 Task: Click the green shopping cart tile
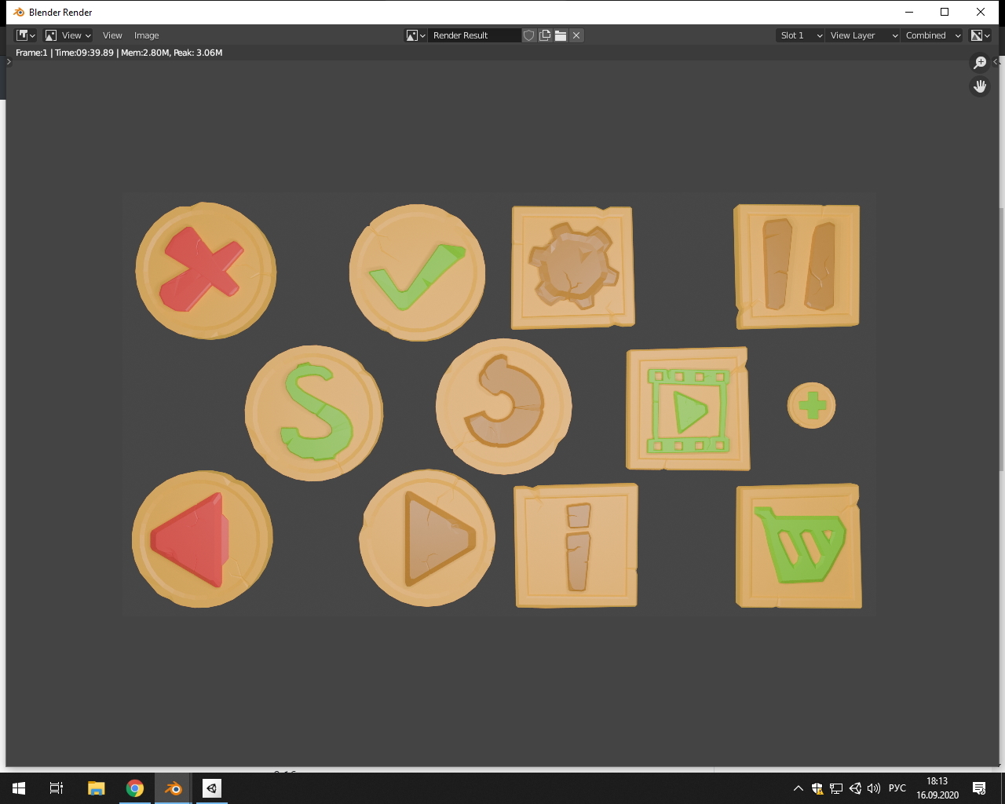799,546
